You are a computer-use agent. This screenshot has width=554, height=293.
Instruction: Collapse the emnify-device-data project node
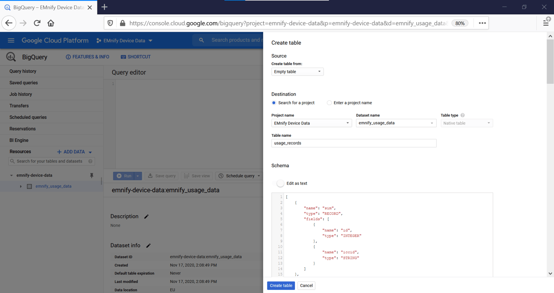(x=11, y=176)
